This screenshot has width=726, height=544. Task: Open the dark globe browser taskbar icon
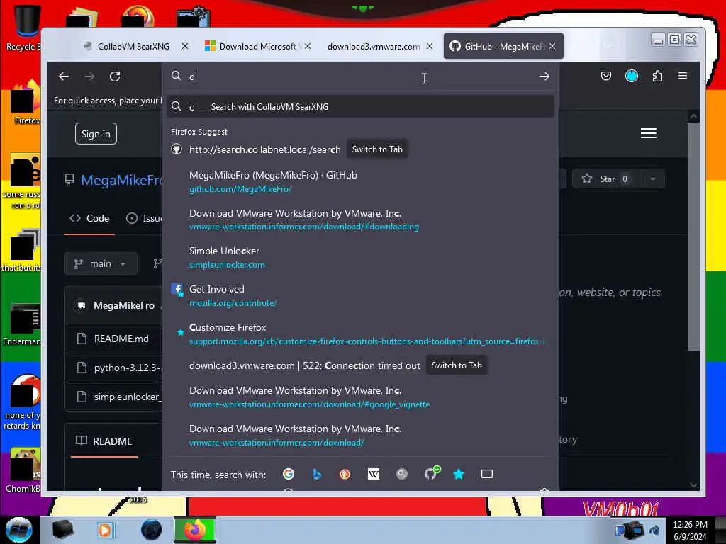(x=152, y=530)
